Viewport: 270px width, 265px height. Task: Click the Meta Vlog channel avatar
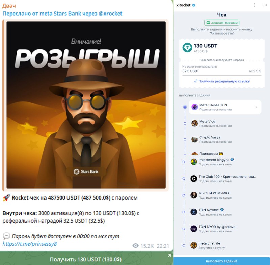[x=195, y=123]
